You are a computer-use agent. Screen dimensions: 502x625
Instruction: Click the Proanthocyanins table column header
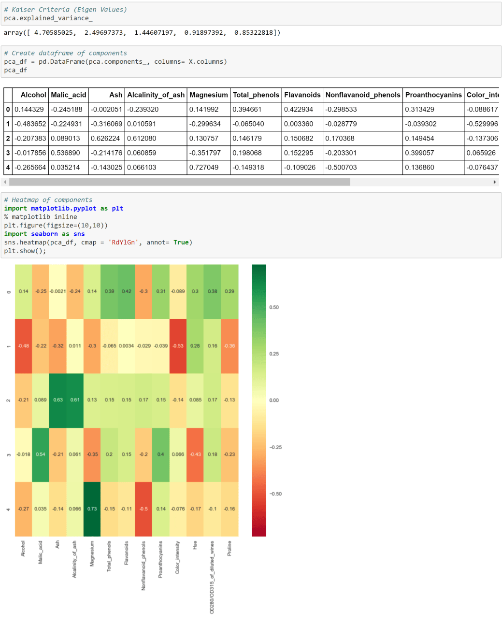coord(433,95)
